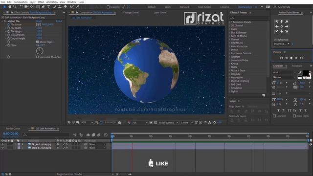The height and width of the screenshot is (176, 313).
Task: Select the Unified Camera tool
Action: [26, 7]
